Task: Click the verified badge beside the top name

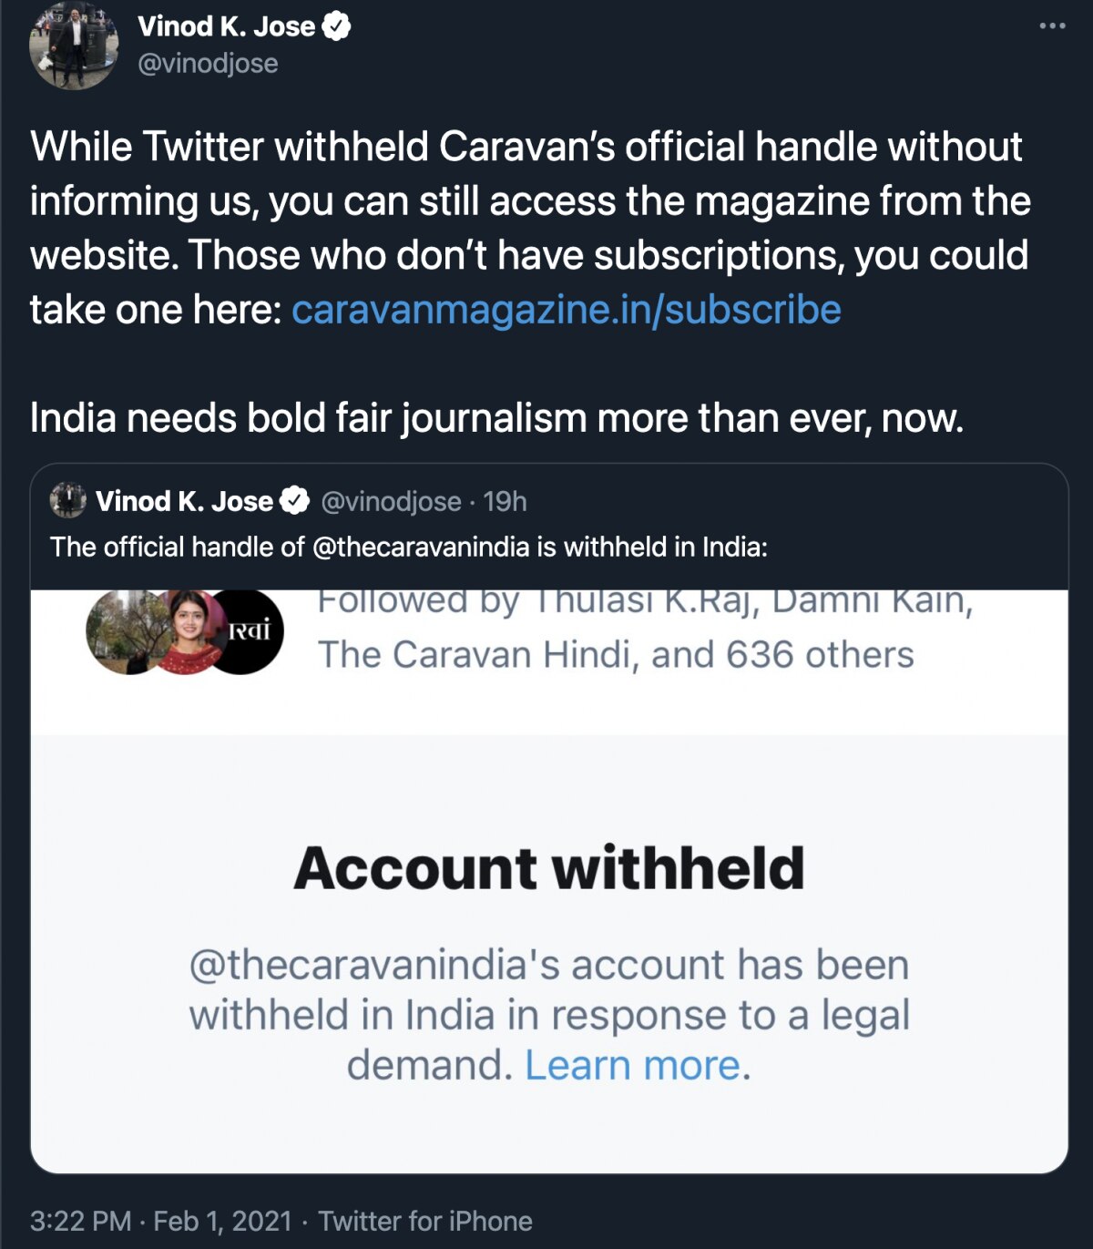Action: pos(337,27)
